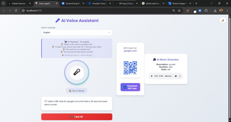Image resolution: width=231 pixels, height=122 pixels.
Task: Switch to the Streamlining tab
Action: pos(73,3)
